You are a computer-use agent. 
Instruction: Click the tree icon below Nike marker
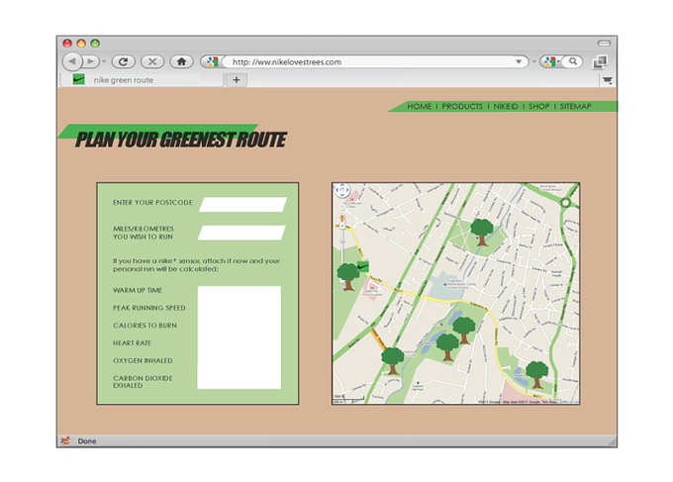[348, 277]
